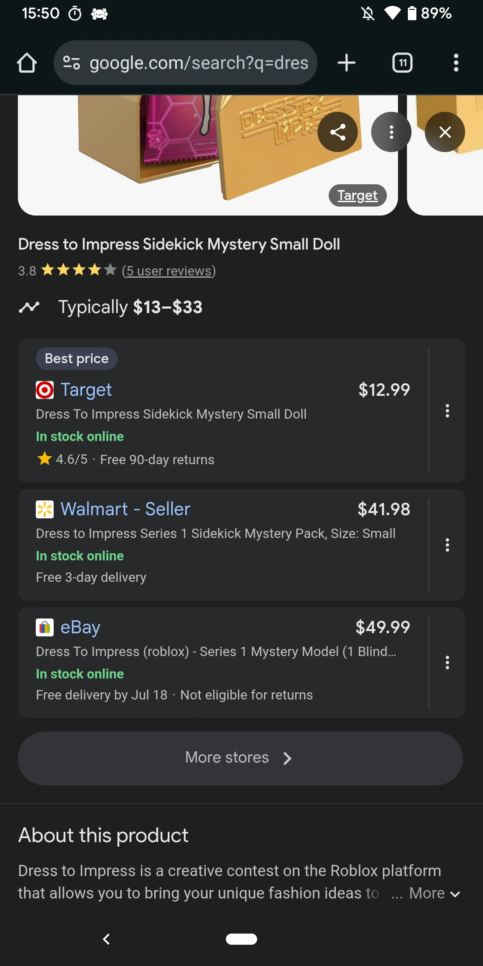Screen dimensions: 483x966
Task: Tap the Target label on product image
Action: pos(357,195)
